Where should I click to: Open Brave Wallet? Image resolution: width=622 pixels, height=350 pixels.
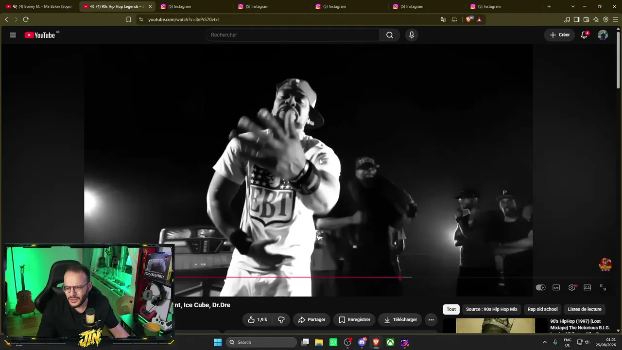(587, 19)
